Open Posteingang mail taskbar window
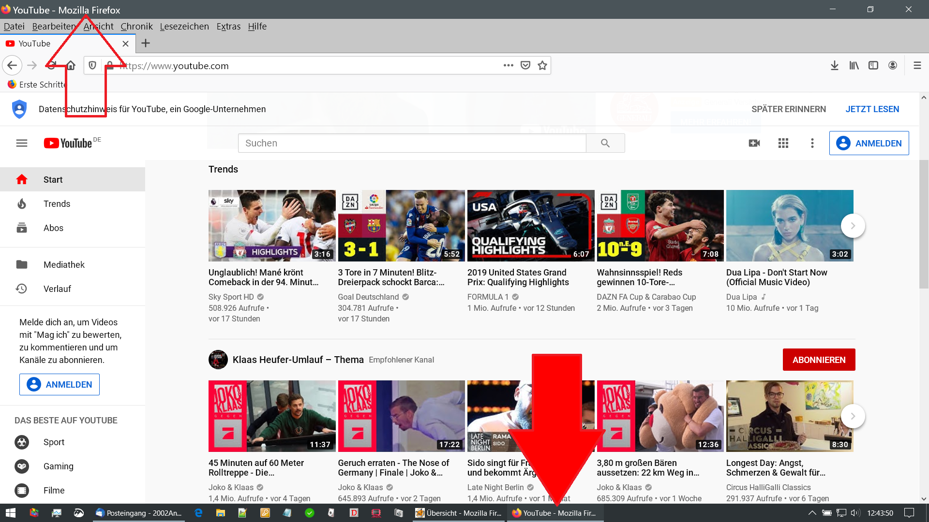The image size is (929, 522). 139,513
